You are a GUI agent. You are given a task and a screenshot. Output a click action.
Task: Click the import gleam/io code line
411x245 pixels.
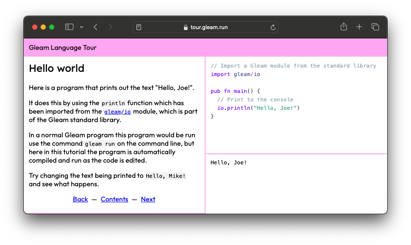click(x=236, y=74)
